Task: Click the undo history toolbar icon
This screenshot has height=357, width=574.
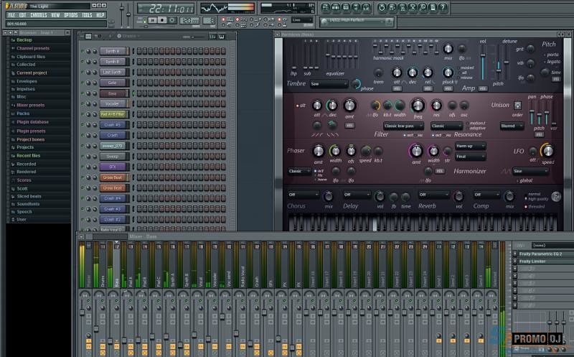Action: (x=382, y=7)
